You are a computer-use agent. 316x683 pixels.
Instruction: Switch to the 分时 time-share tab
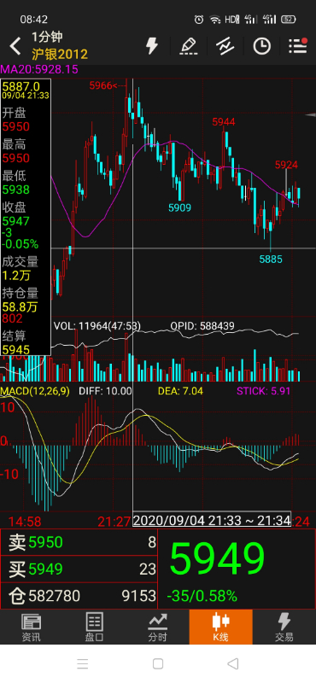pos(158,628)
